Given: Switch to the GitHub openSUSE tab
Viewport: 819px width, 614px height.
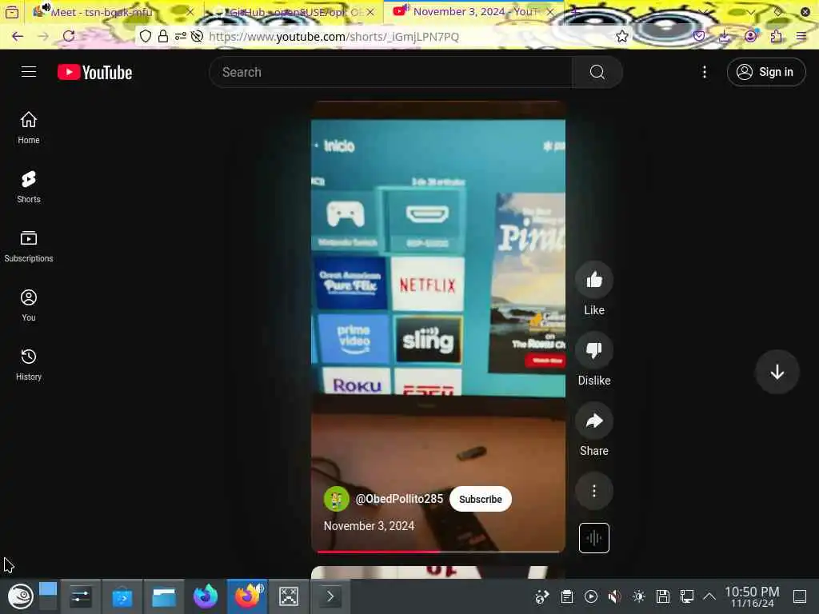Looking at the screenshot, I should click(x=293, y=12).
